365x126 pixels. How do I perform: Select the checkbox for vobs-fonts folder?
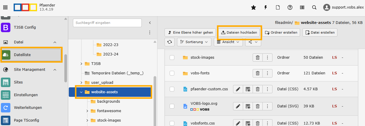click(172, 73)
